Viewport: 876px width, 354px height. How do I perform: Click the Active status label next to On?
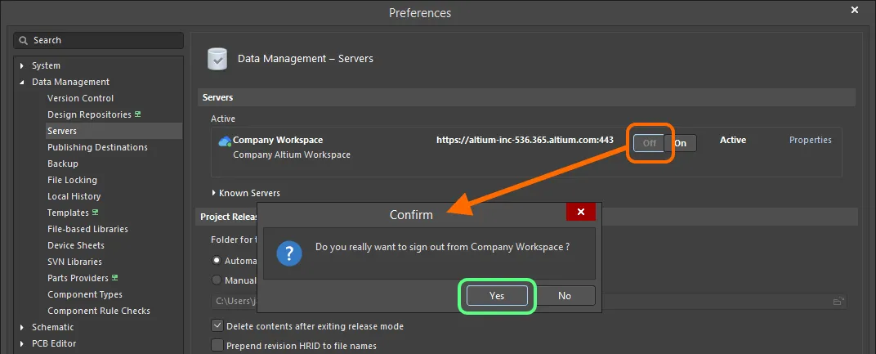(x=733, y=140)
